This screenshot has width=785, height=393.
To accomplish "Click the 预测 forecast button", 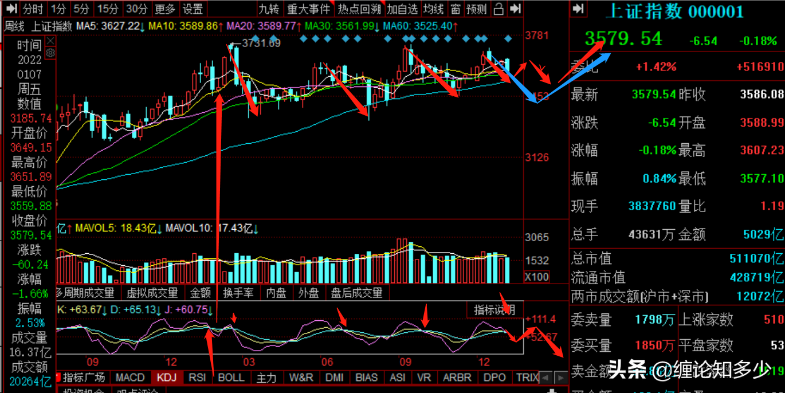I will (x=477, y=9).
